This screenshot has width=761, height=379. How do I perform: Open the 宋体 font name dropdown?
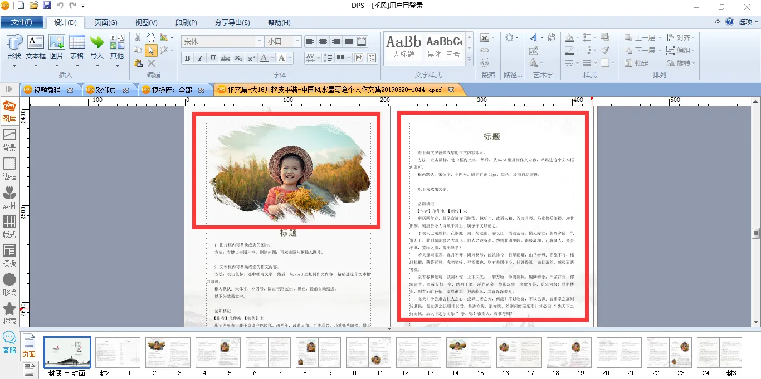pyautogui.click(x=260, y=42)
